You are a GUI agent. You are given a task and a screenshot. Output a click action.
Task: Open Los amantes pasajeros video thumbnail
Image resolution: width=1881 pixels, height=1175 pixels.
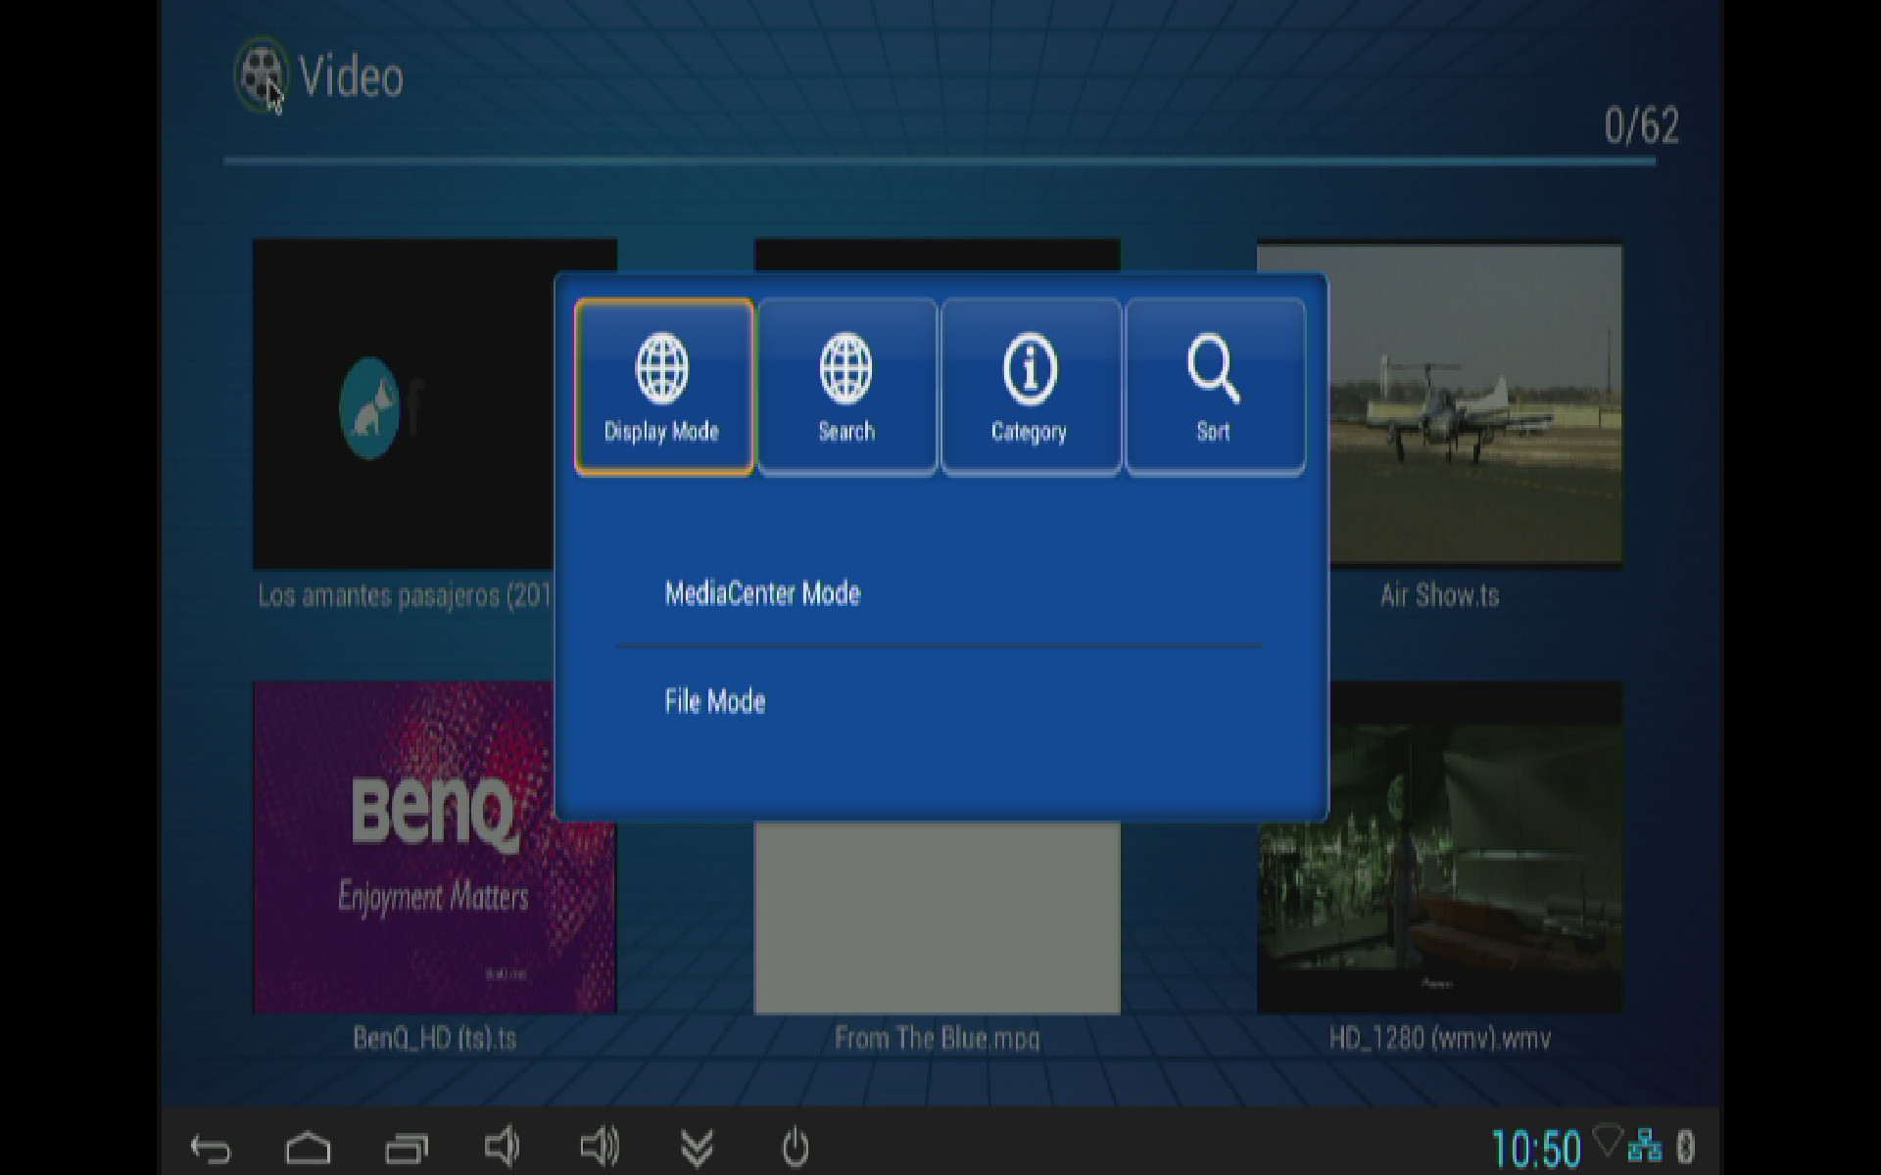tap(402, 403)
